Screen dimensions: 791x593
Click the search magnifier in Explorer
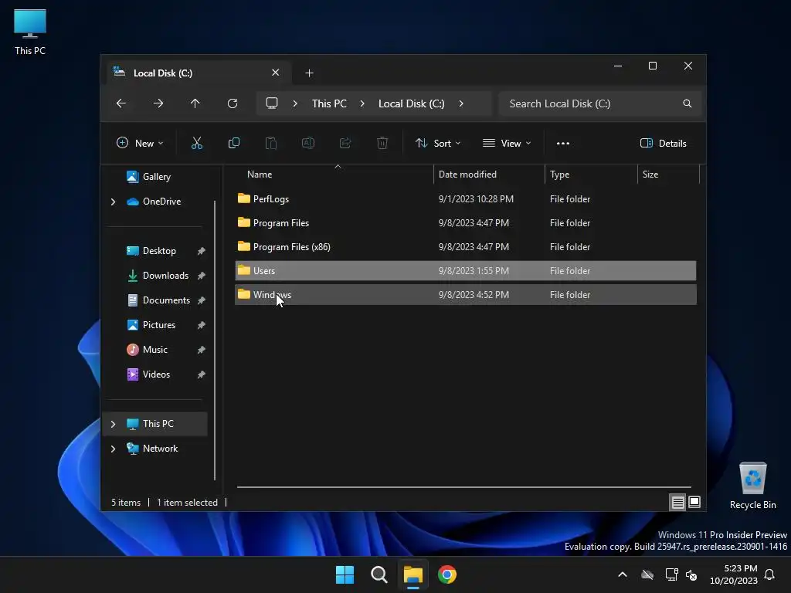point(687,103)
